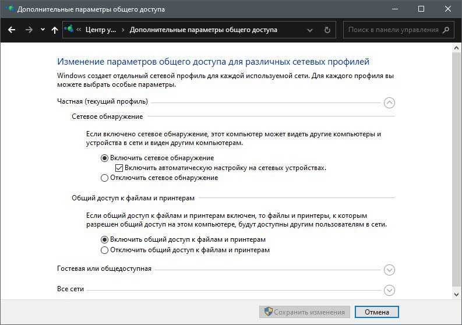462x325 pixels.
Task: Click the scrollbar up arrow
Action: 456,47
